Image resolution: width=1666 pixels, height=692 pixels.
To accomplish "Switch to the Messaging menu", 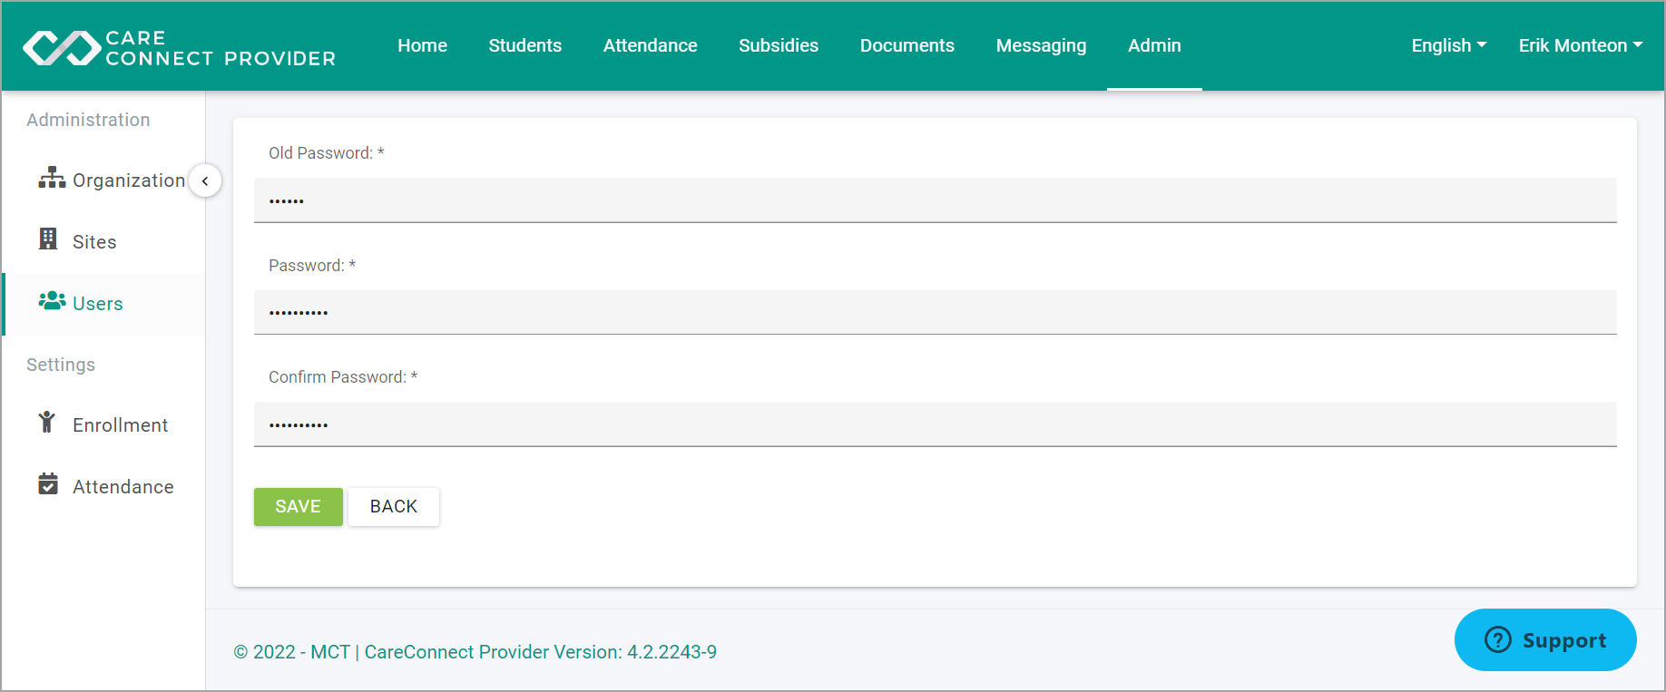I will coord(1041,45).
